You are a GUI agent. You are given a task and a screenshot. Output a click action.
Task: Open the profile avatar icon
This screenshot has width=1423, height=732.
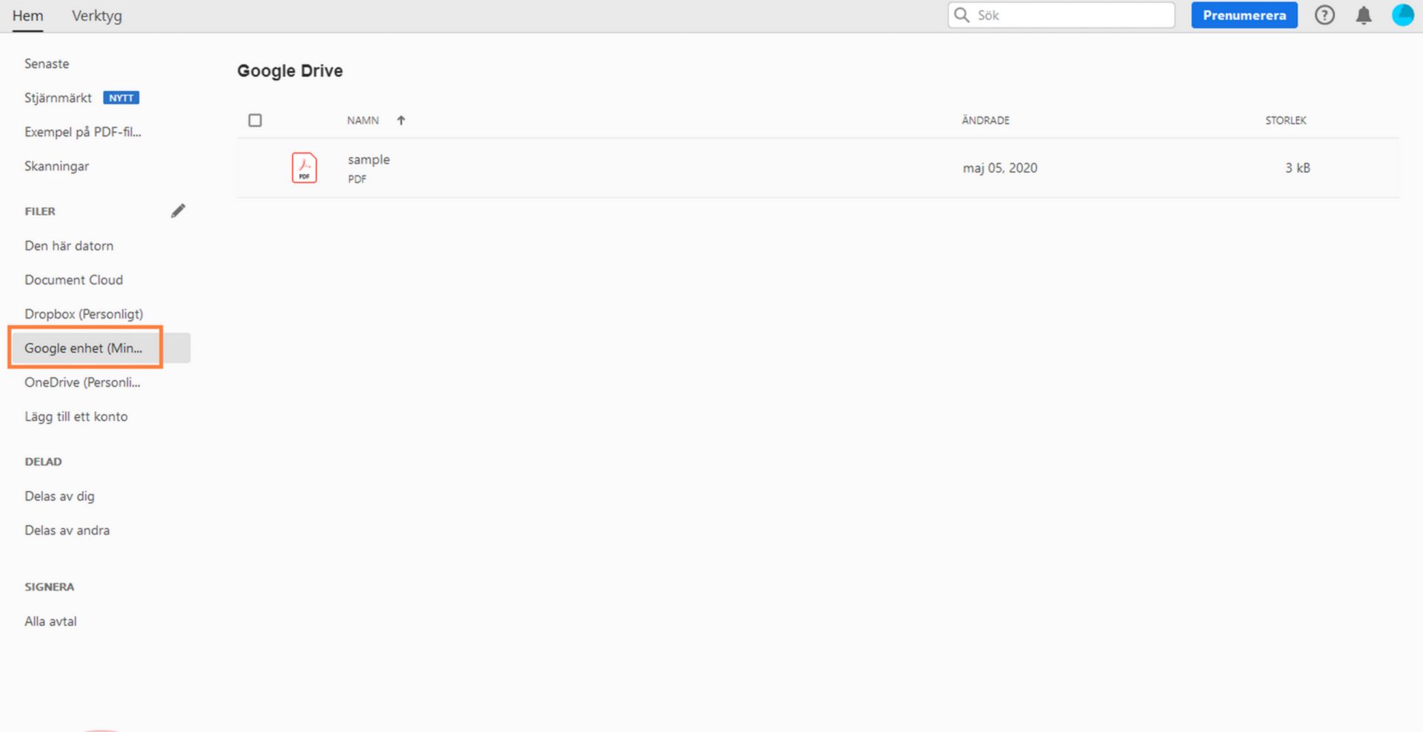(1402, 15)
